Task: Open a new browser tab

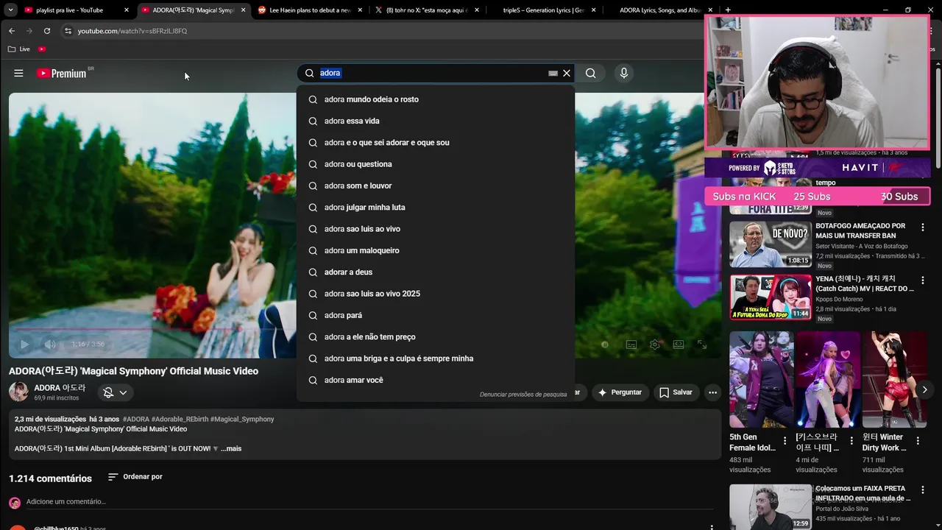Action: 728,10
